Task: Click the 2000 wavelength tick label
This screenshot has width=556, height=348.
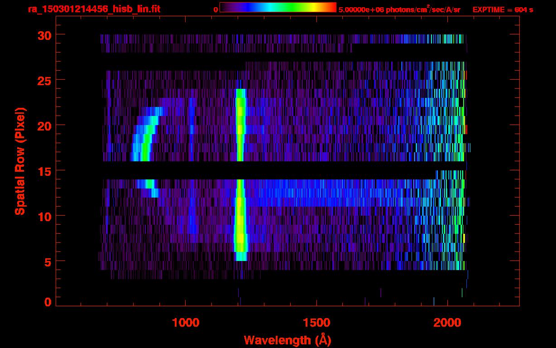Action: pos(447,323)
